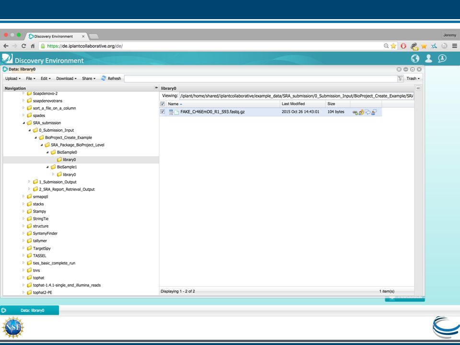Viewport: 460px width, 345px height.
Task: Open the Download menu
Action: pyautogui.click(x=66, y=78)
